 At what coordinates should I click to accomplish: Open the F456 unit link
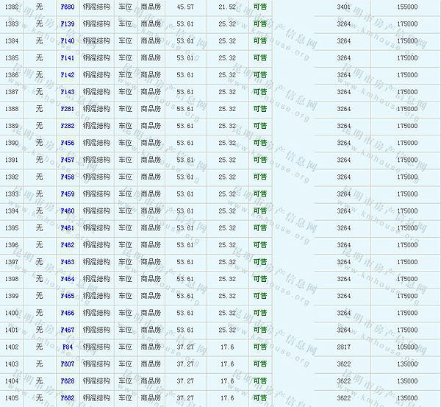(68, 143)
